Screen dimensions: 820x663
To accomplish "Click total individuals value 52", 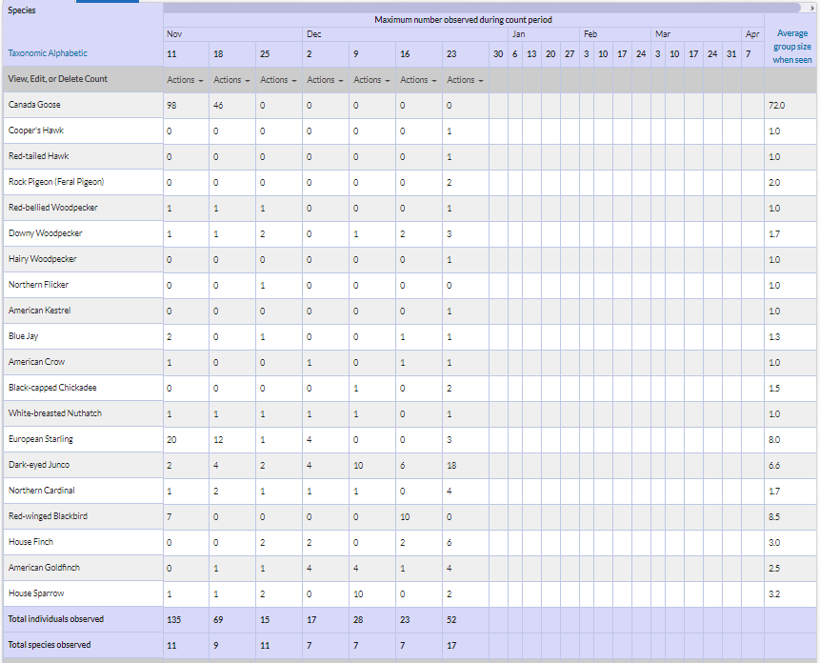I will [451, 619].
